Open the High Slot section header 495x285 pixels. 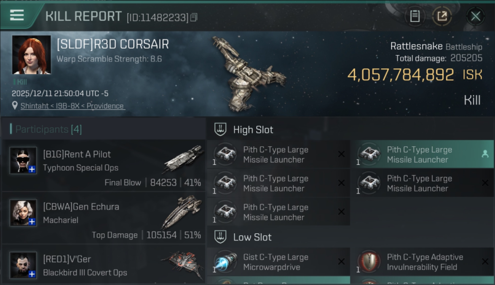pos(350,130)
